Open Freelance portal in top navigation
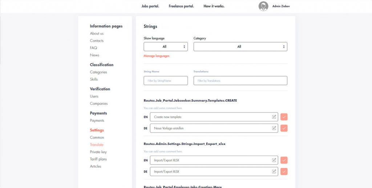The width and height of the screenshot is (372, 188). 181,6
